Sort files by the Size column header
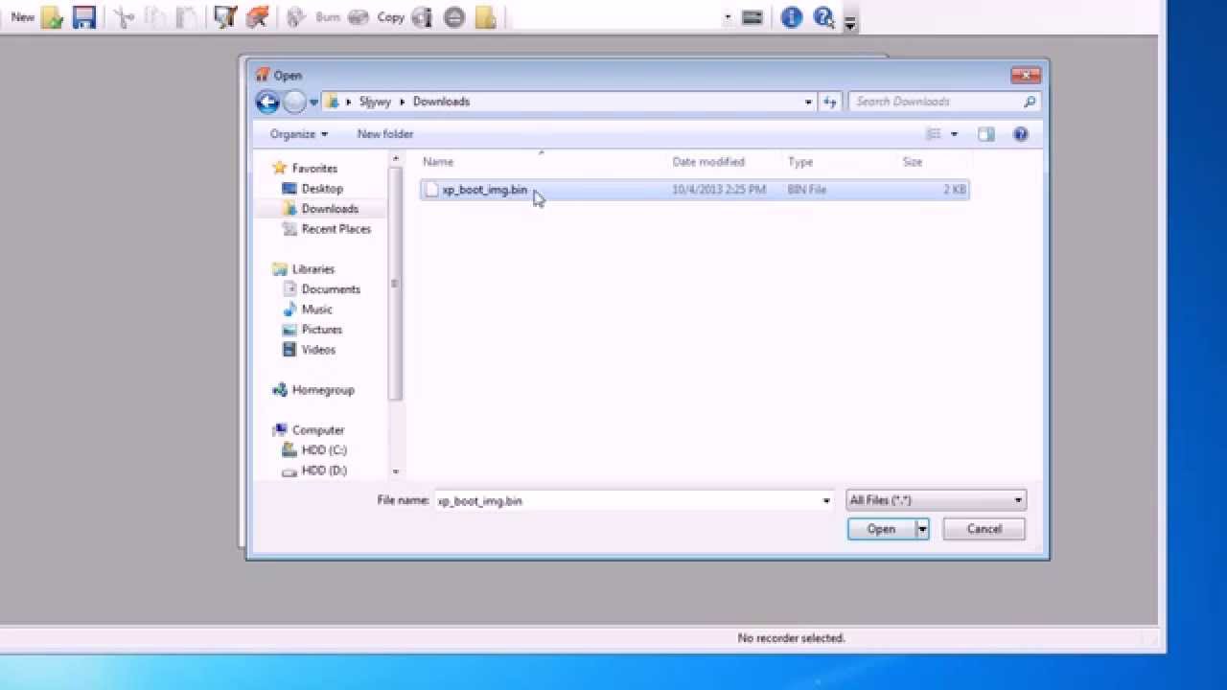Viewport: 1227px width, 690px height. [912, 161]
